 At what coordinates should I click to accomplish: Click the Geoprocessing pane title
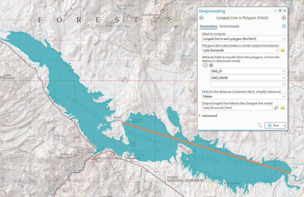[212, 11]
